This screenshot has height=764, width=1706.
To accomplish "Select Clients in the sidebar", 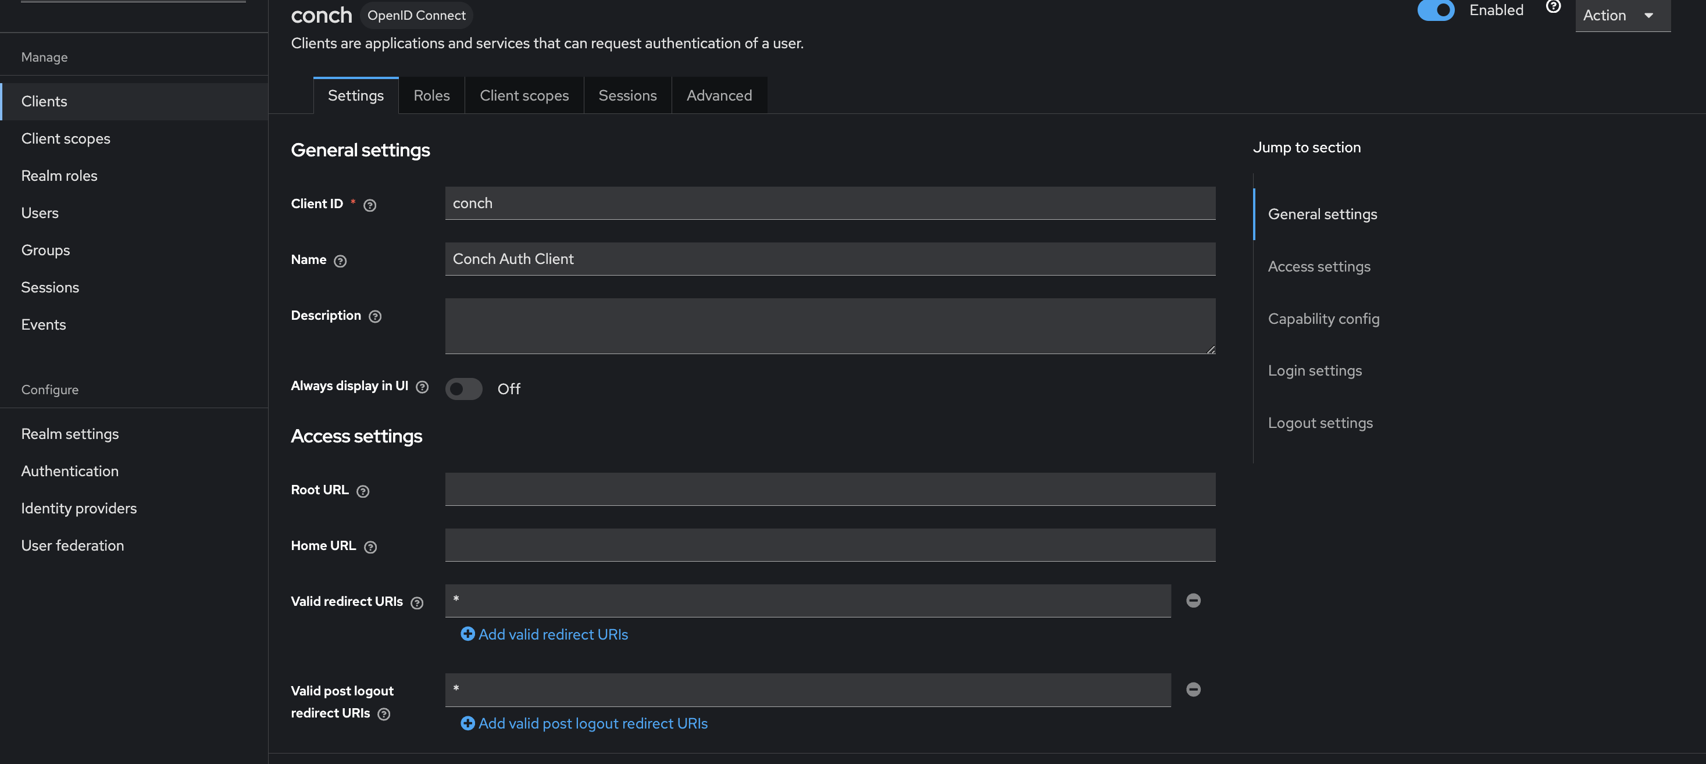I will tap(134, 101).
